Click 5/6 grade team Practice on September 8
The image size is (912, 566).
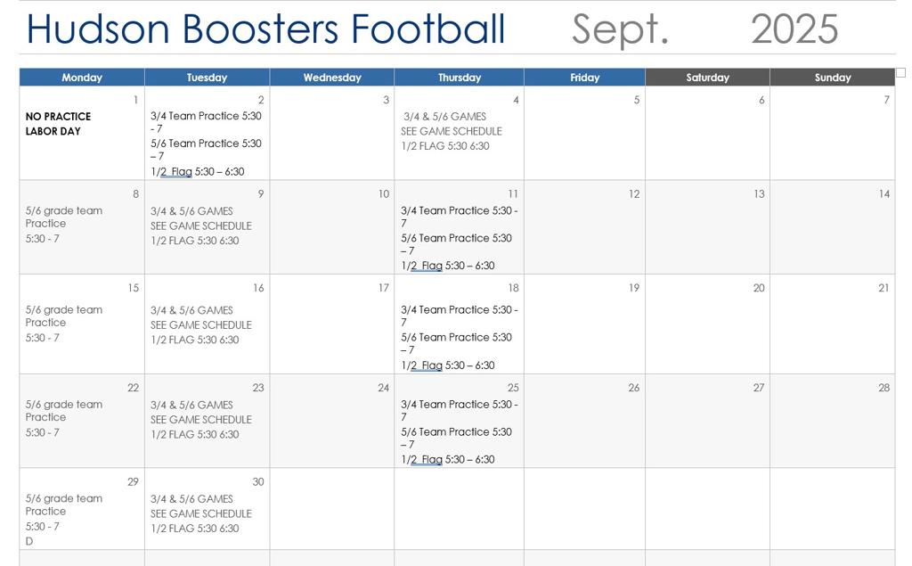[63, 217]
